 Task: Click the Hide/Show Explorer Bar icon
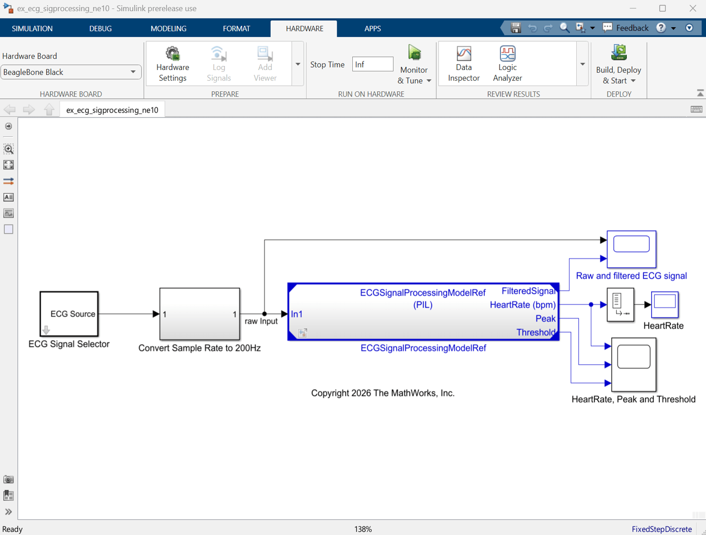[8, 126]
